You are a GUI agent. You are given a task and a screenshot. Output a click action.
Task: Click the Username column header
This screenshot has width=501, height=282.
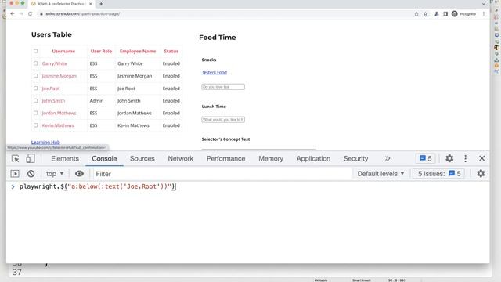click(x=63, y=51)
